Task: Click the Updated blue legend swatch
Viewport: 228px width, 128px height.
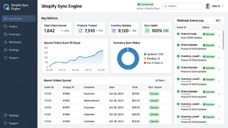Action: coord(145,54)
